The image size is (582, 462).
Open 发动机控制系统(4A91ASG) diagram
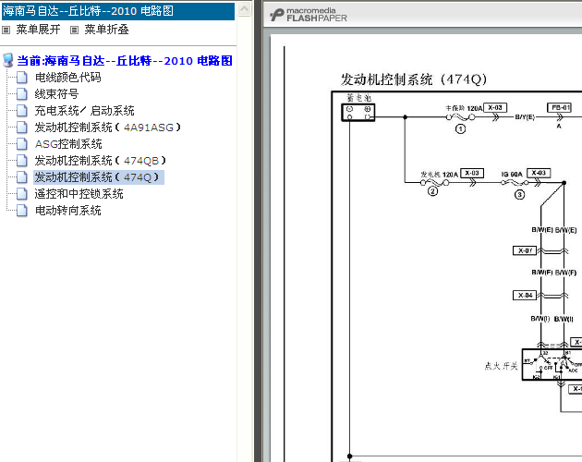tap(108, 128)
